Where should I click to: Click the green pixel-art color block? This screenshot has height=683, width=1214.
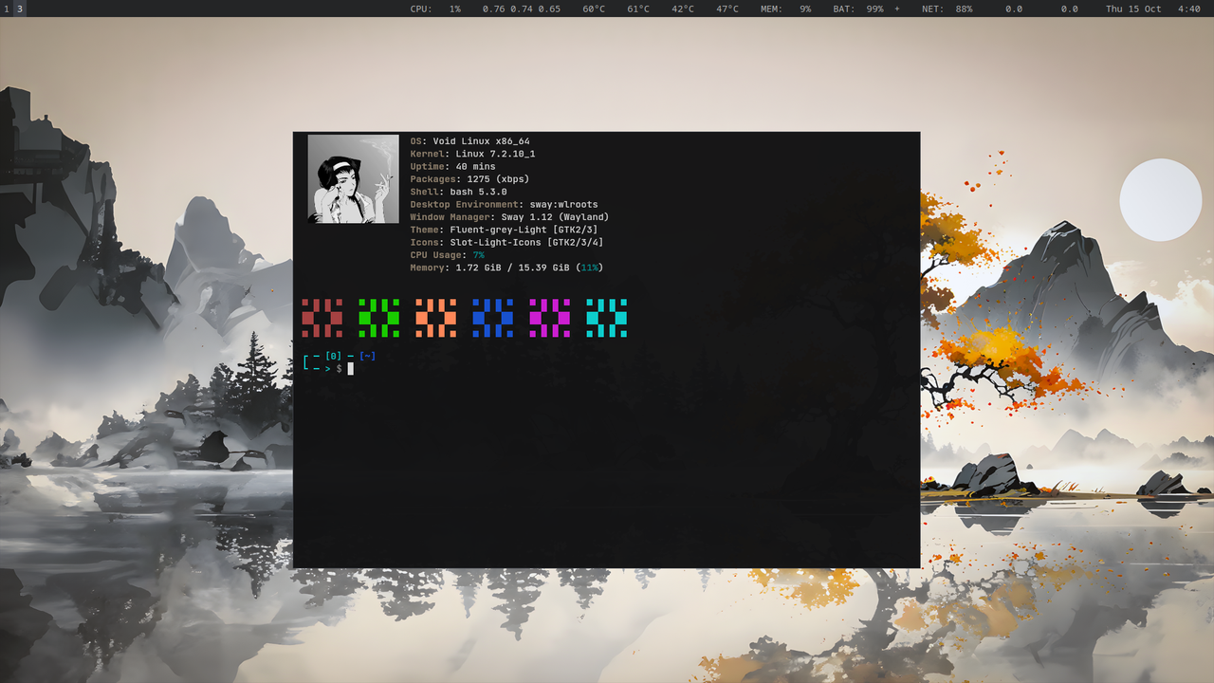(378, 318)
